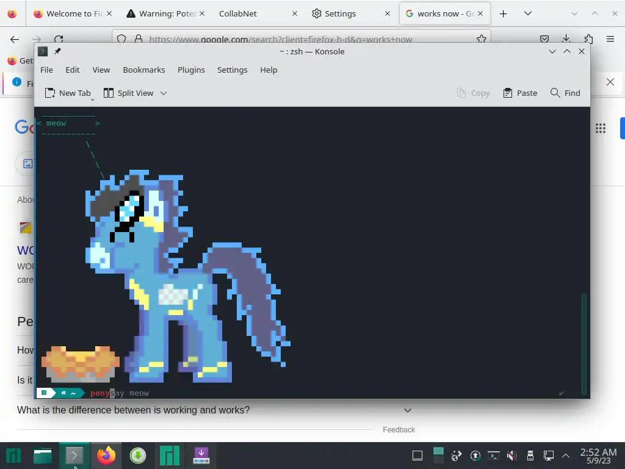Click the Konsole taskbar entry
625x469 pixels.
[74, 456]
